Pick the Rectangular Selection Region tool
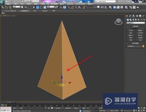 (29, 7)
